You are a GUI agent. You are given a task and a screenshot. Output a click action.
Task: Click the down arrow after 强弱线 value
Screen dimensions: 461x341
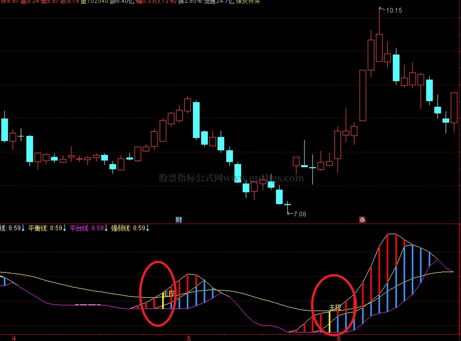tap(148, 228)
